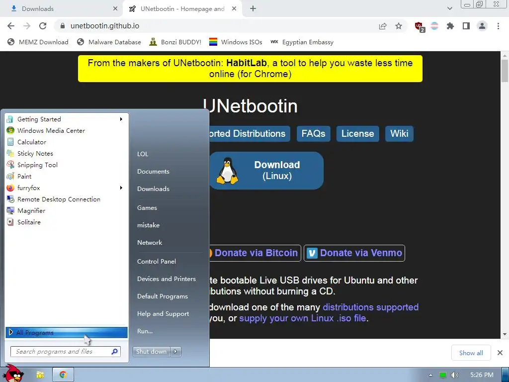Open the Wiki page button
509x382 pixels.
pos(399,134)
